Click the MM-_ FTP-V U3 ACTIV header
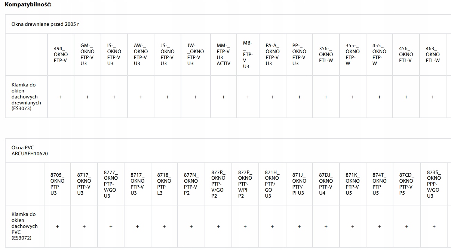Viewport: 451px width, 250px height. [x=223, y=54]
